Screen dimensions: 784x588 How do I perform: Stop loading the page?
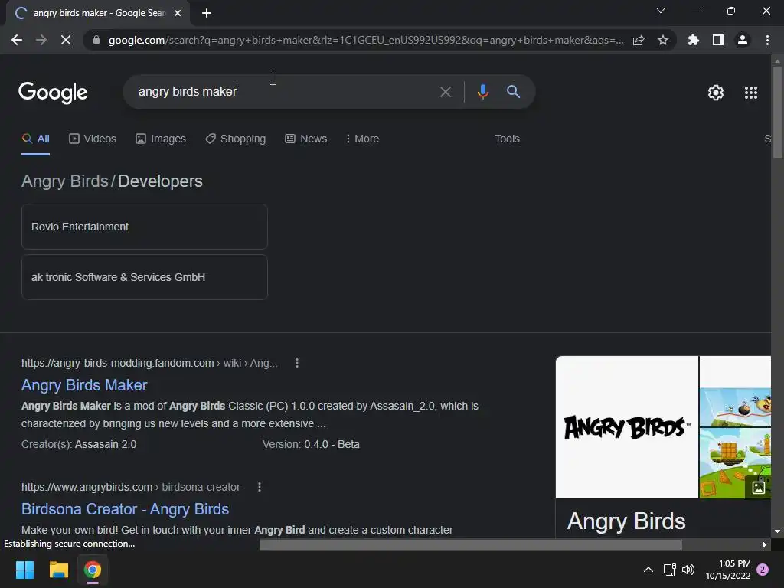point(66,40)
